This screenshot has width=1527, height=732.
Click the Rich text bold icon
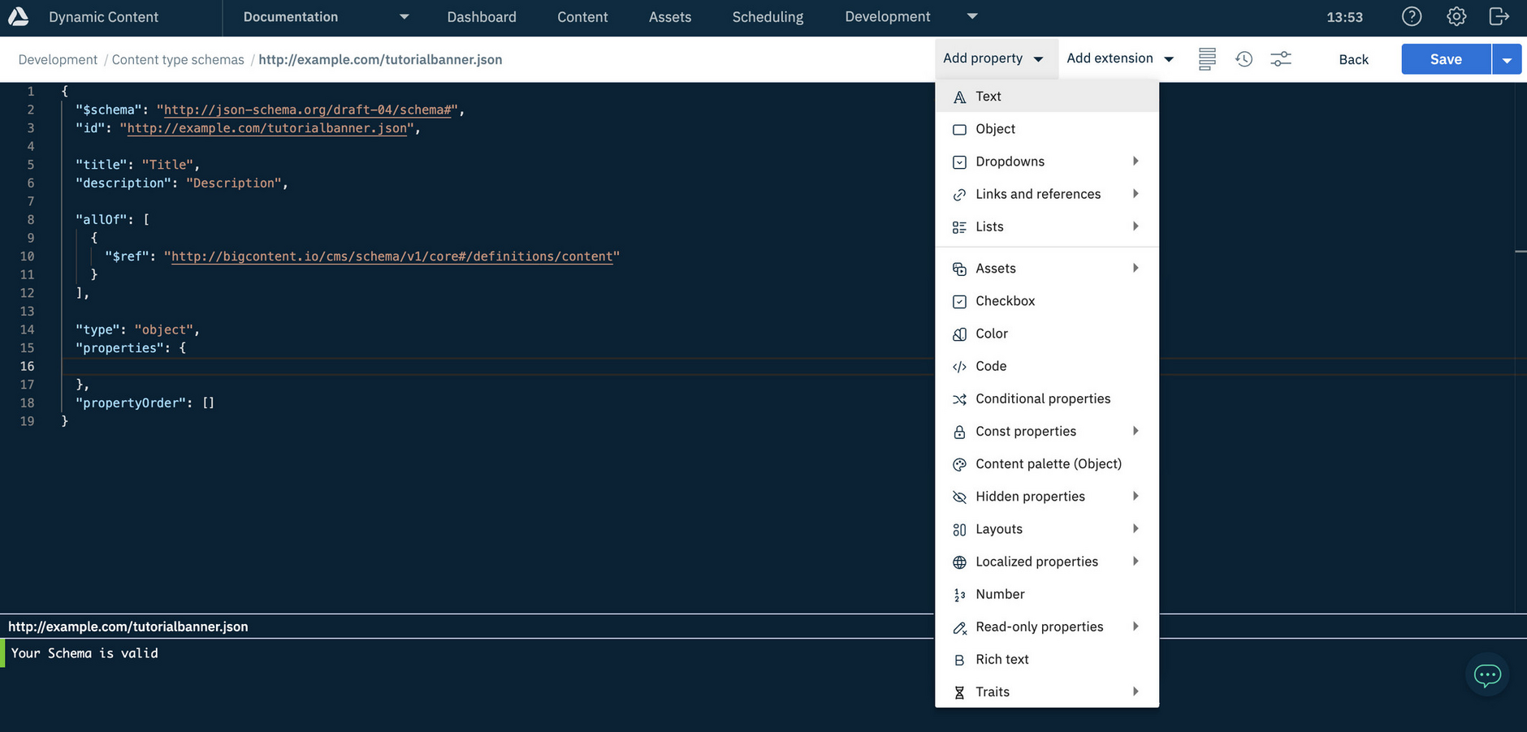[959, 660]
